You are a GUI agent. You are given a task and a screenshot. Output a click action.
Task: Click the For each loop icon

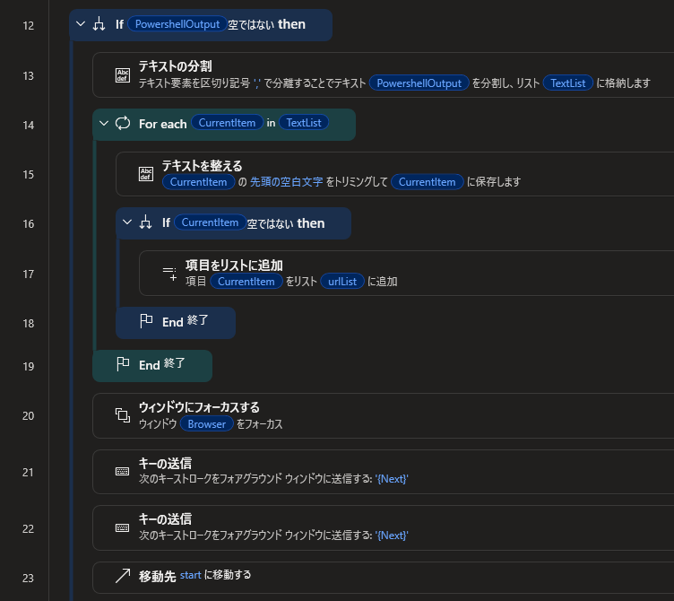pyautogui.click(x=123, y=124)
